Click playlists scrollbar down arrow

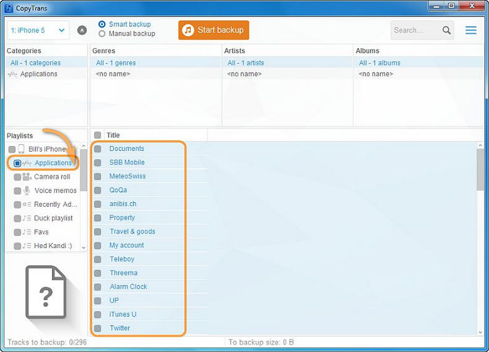pyautogui.click(x=83, y=247)
